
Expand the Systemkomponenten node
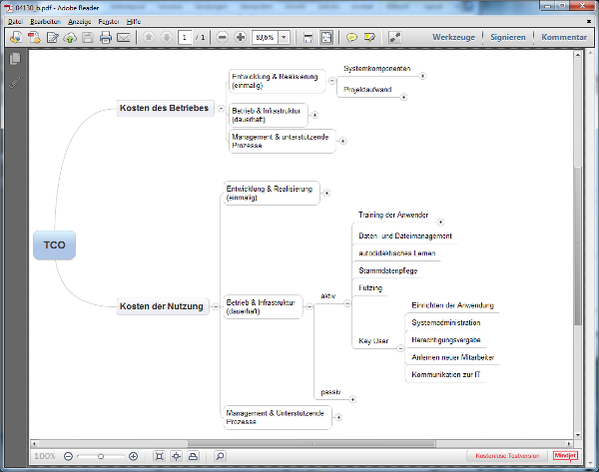[422, 75]
